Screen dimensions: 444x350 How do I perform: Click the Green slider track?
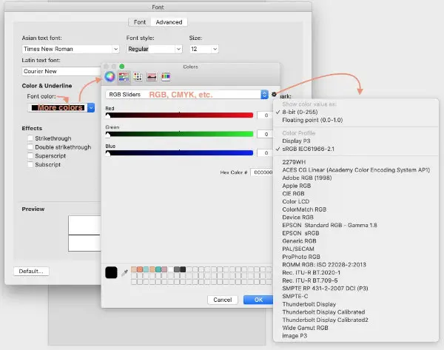[x=179, y=134]
